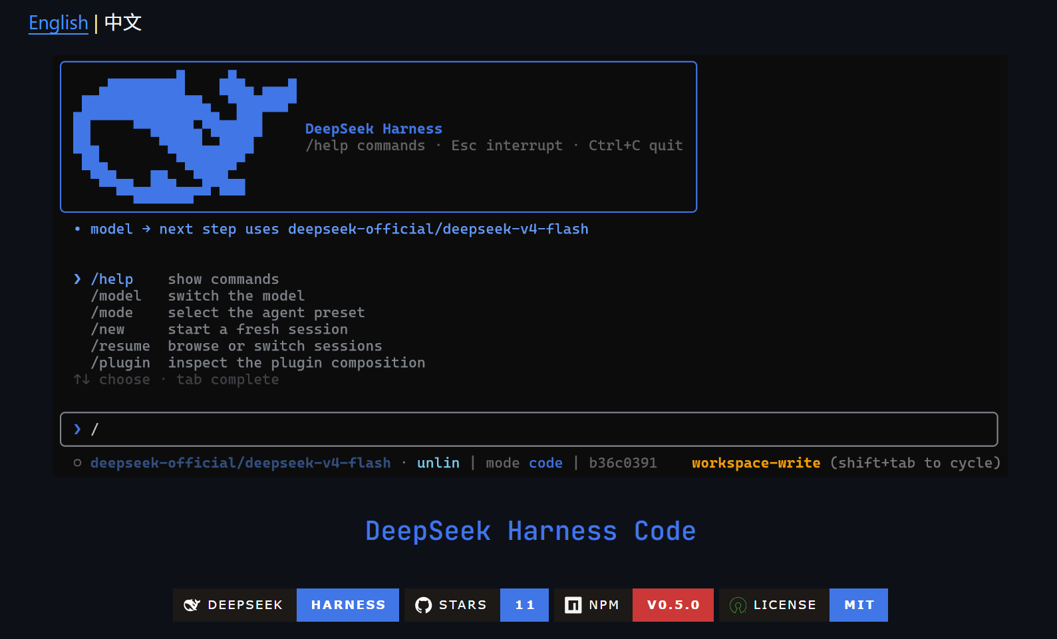
Task: Click the '/help commands · Esc interrupt' hint text
Action: point(494,146)
